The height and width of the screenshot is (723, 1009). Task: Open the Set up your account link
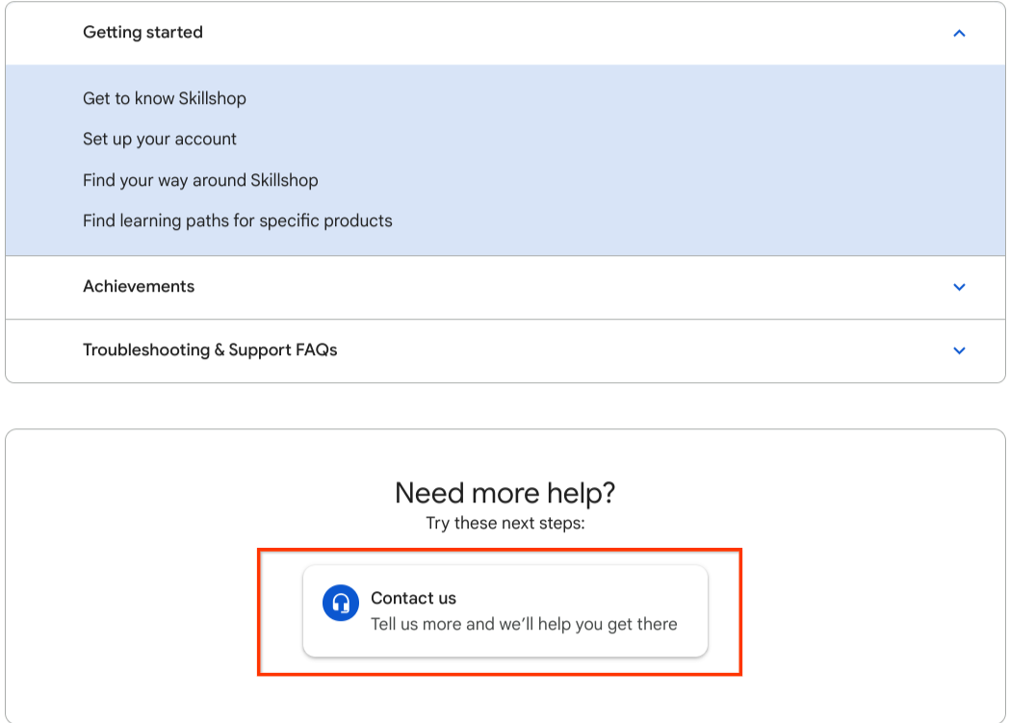tap(160, 140)
